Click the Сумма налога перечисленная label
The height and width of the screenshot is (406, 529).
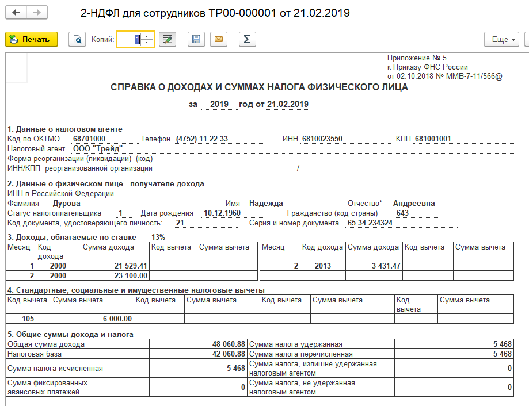pyautogui.click(x=300, y=354)
